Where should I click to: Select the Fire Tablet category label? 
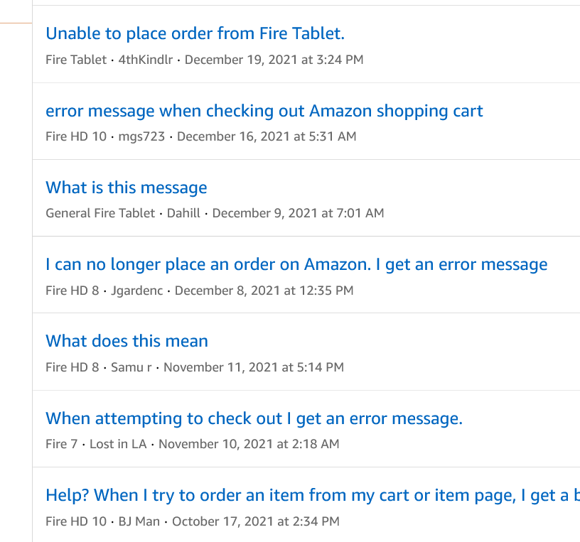(75, 60)
